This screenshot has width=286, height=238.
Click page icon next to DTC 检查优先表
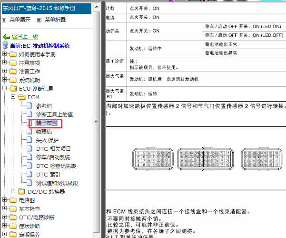(30, 166)
